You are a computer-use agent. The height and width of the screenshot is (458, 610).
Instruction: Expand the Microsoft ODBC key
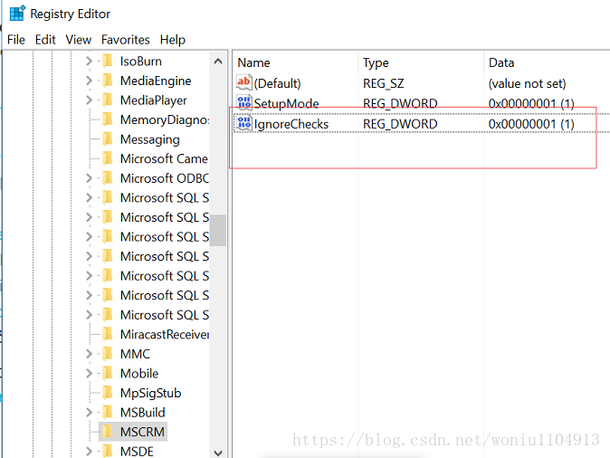(89, 178)
